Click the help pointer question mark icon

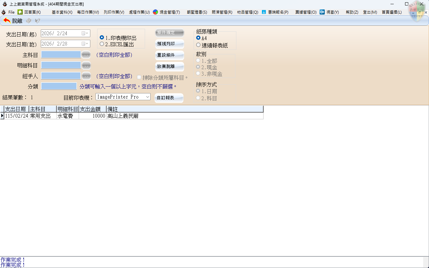point(38,21)
